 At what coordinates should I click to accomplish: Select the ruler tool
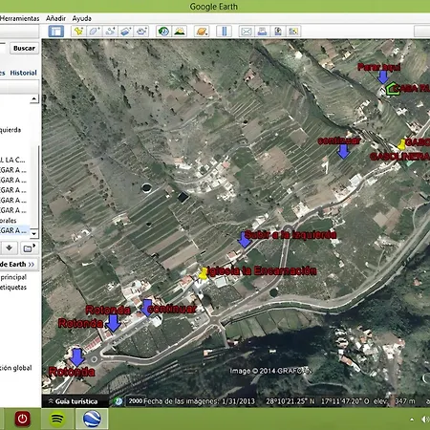224,32
